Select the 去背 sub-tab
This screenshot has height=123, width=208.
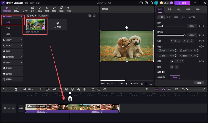(168, 17)
